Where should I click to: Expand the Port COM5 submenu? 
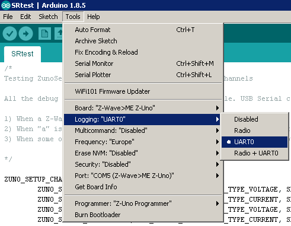(143, 176)
